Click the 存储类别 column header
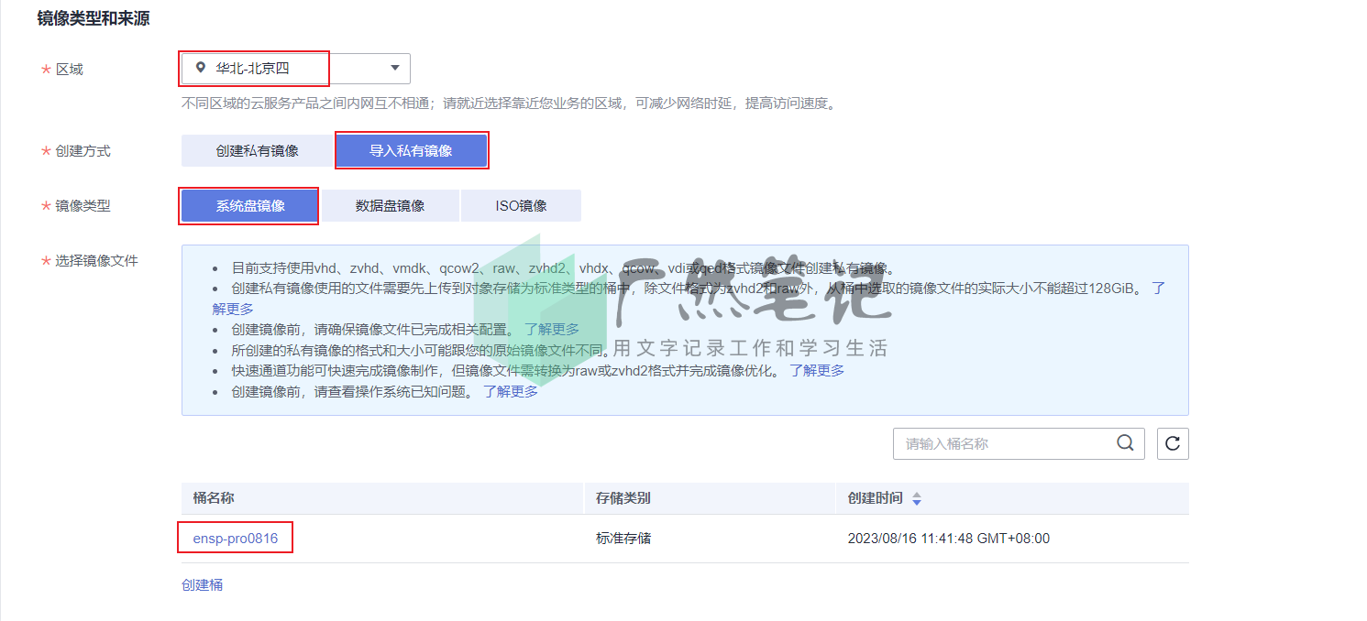Screen dimensions: 1367x621 pyautogui.click(x=623, y=498)
